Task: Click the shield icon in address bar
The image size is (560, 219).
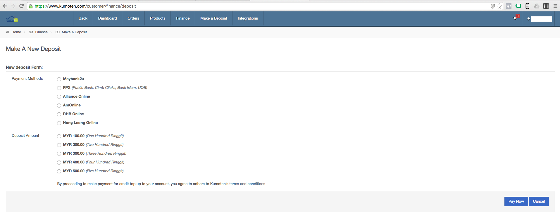Action: tap(492, 6)
